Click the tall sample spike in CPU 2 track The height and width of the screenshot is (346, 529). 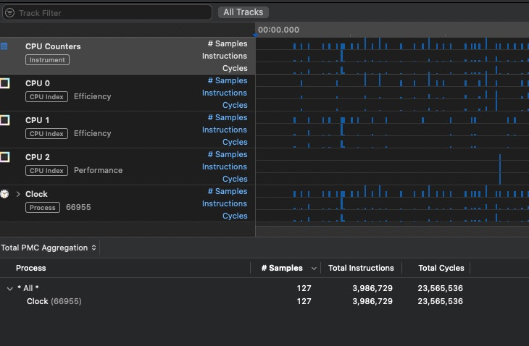click(x=499, y=169)
